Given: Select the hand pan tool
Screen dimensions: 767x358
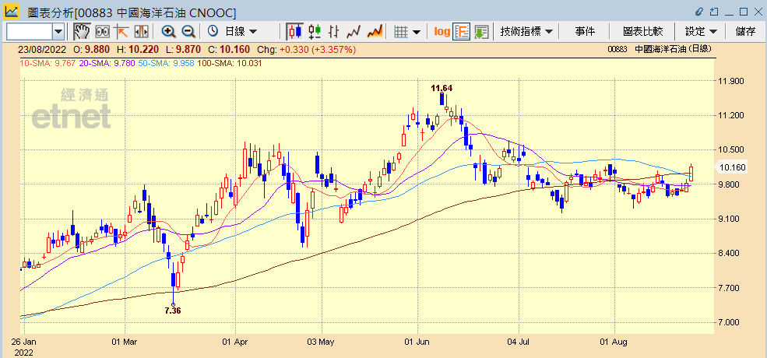Looking at the screenshot, I should point(83,32).
